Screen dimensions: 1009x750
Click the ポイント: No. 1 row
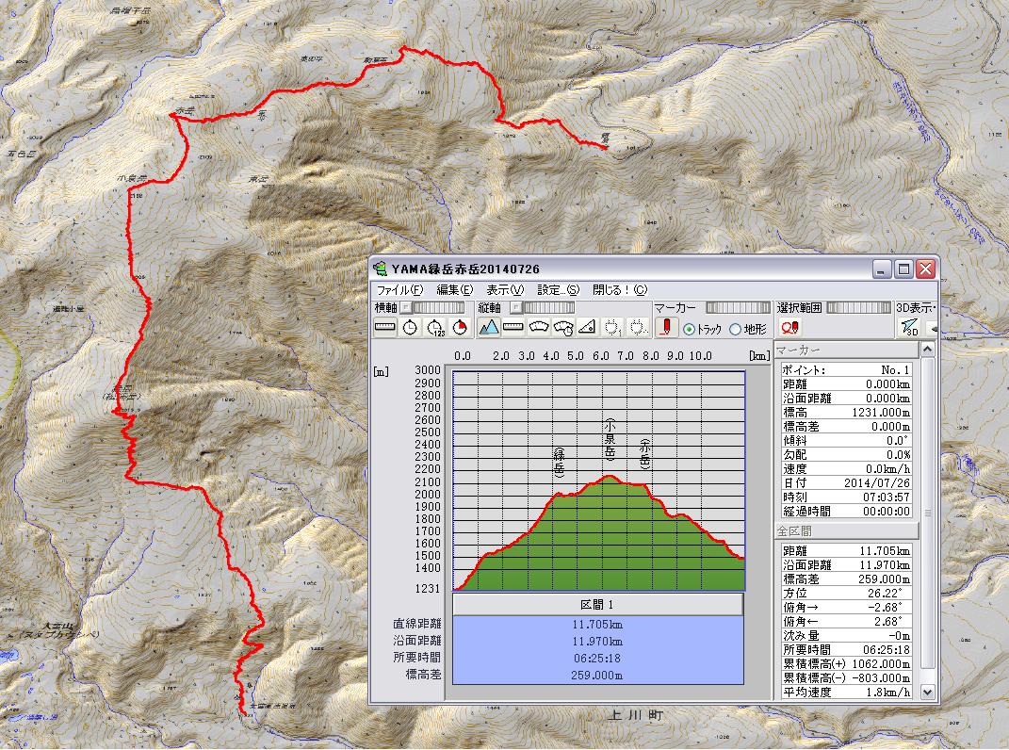(x=846, y=370)
